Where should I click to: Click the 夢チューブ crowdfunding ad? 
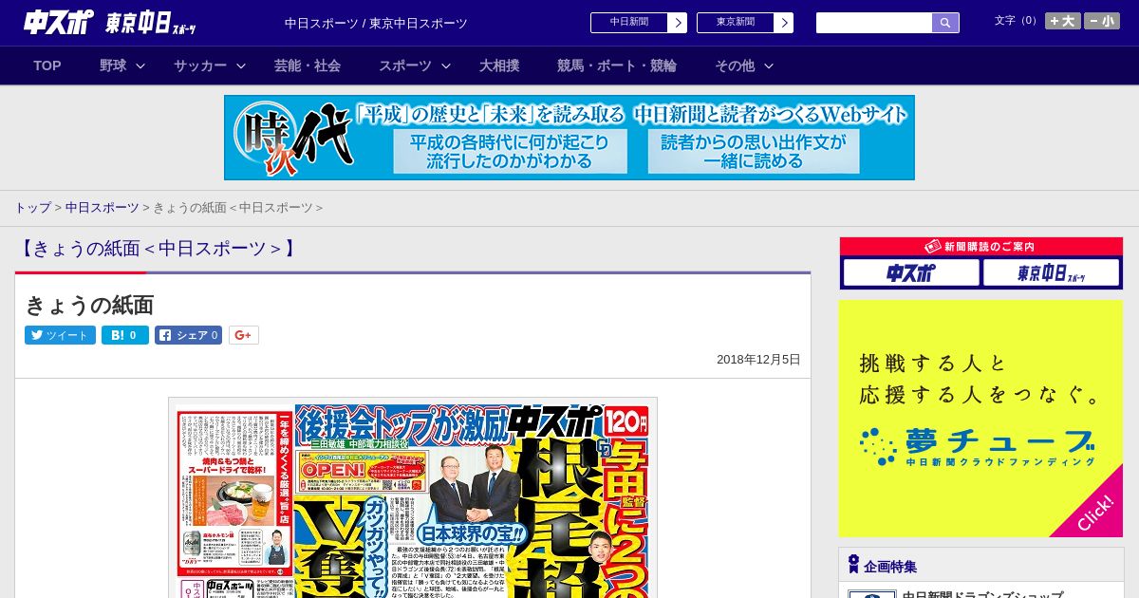pos(980,419)
